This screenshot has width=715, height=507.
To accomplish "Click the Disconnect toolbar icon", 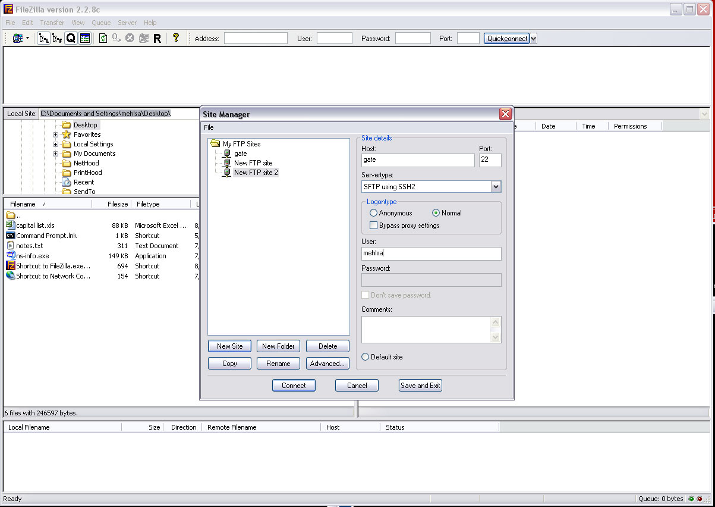I will coord(143,38).
